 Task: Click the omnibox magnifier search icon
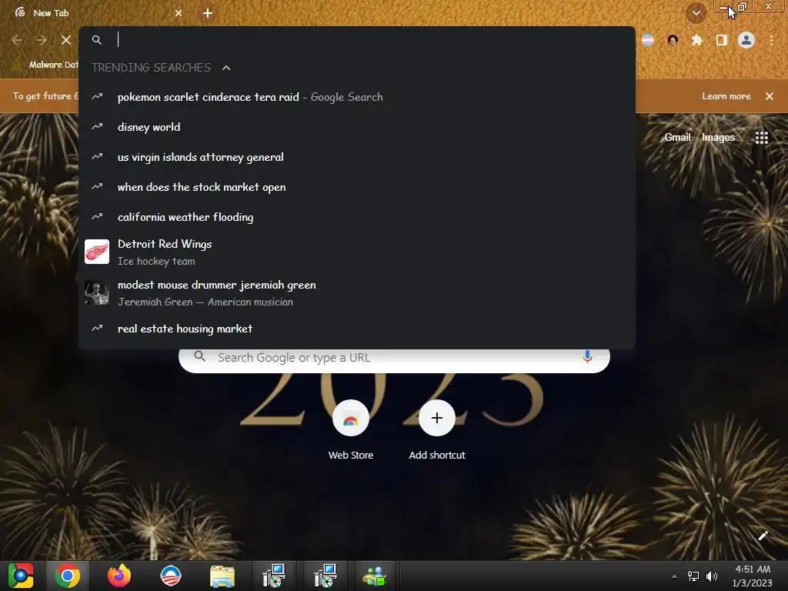point(97,40)
